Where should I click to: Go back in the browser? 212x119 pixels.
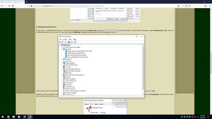pos(2,6)
